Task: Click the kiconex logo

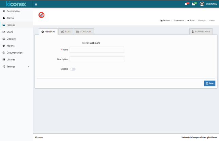Action: click(x=16, y=4)
